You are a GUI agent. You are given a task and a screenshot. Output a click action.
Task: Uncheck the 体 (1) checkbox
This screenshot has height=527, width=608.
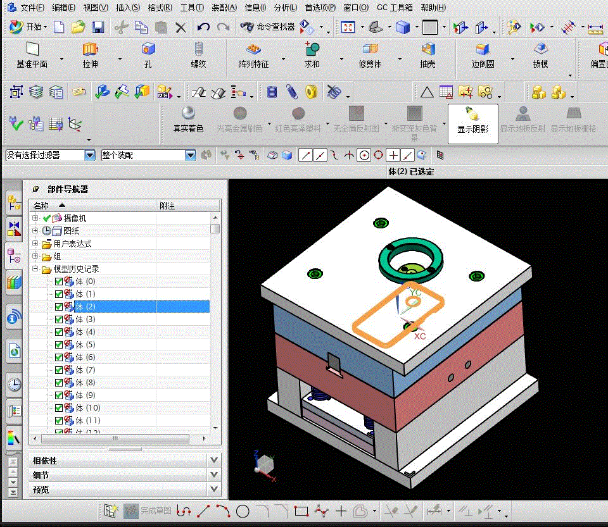pyautogui.click(x=59, y=294)
